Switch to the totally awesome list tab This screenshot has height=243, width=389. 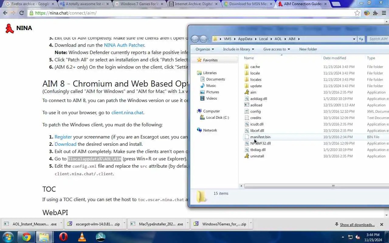click(x=84, y=4)
